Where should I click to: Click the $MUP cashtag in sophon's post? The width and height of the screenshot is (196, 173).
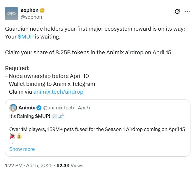(26, 37)
